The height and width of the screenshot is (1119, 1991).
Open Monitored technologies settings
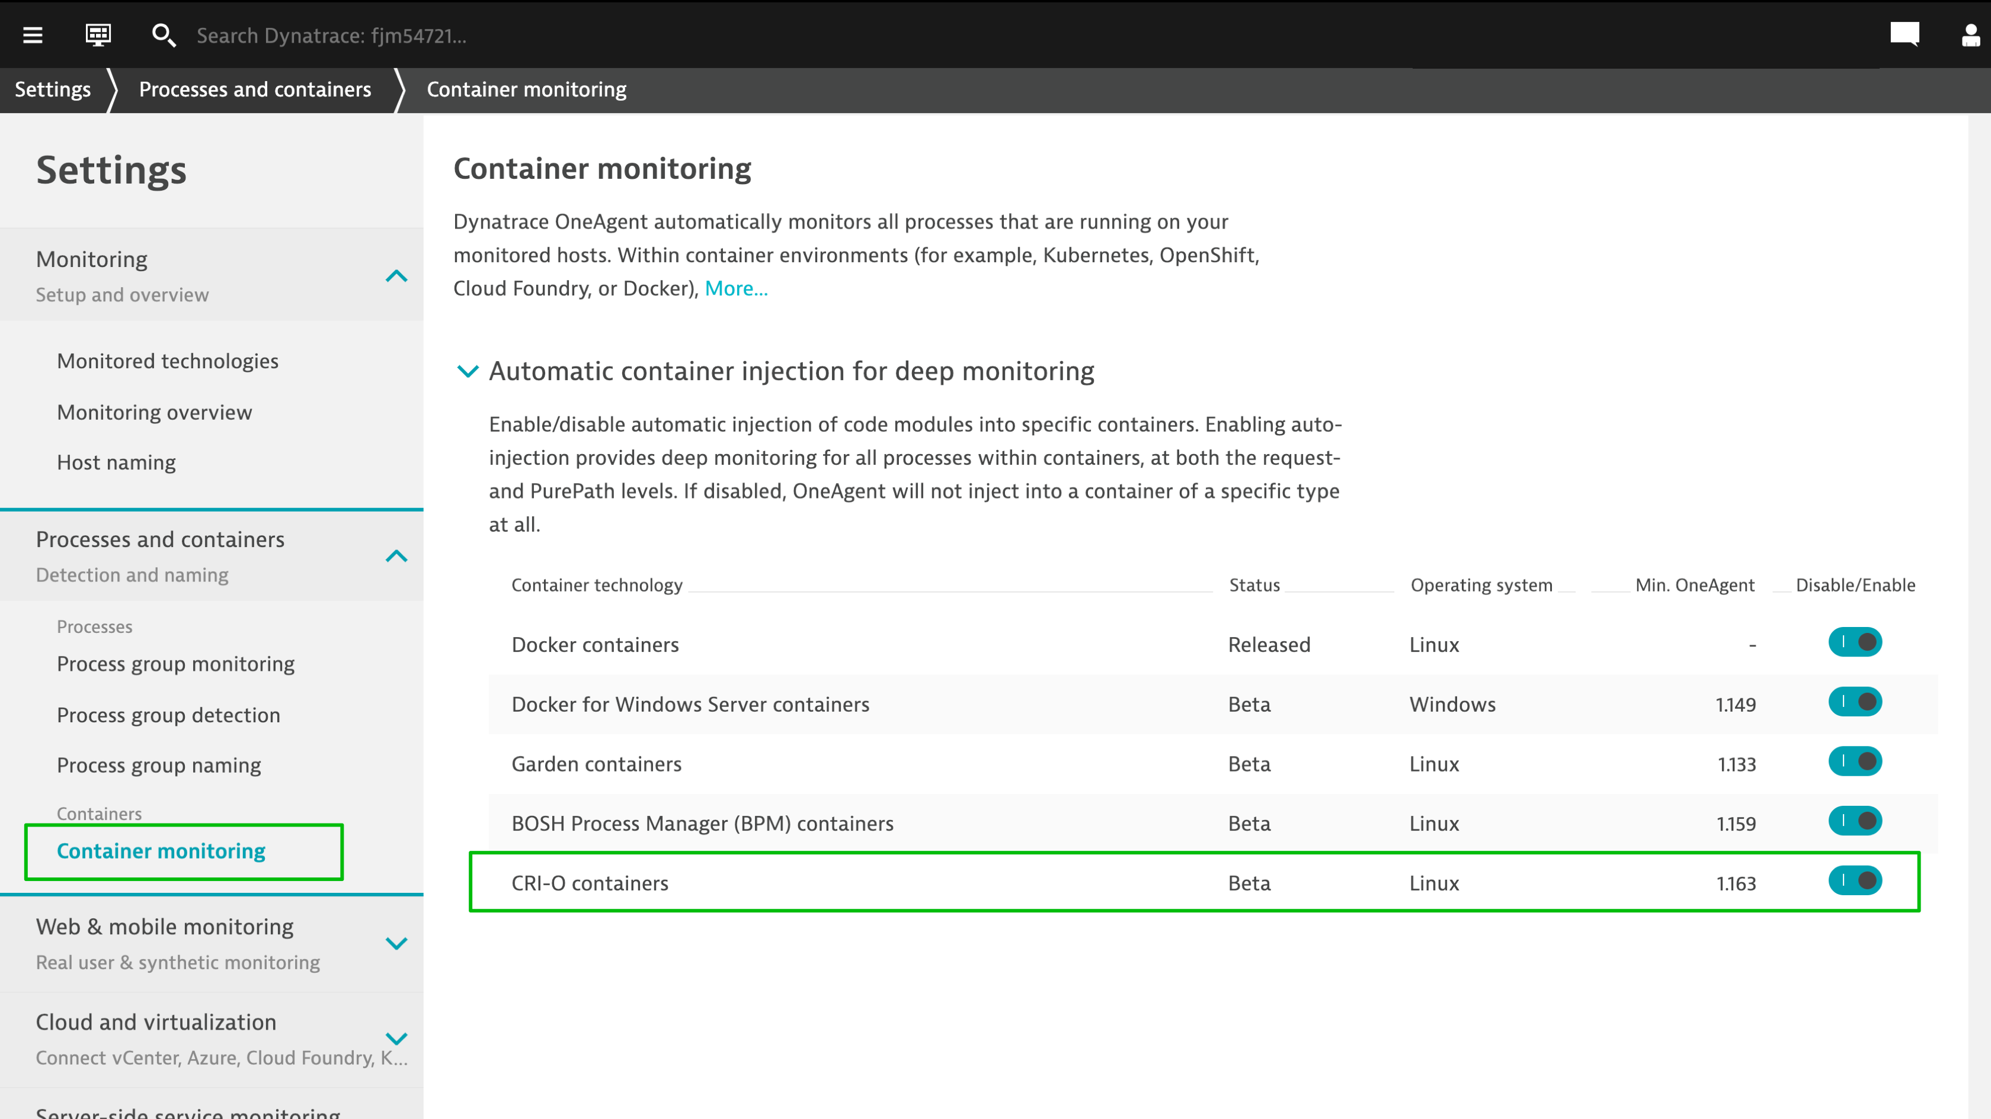click(168, 361)
